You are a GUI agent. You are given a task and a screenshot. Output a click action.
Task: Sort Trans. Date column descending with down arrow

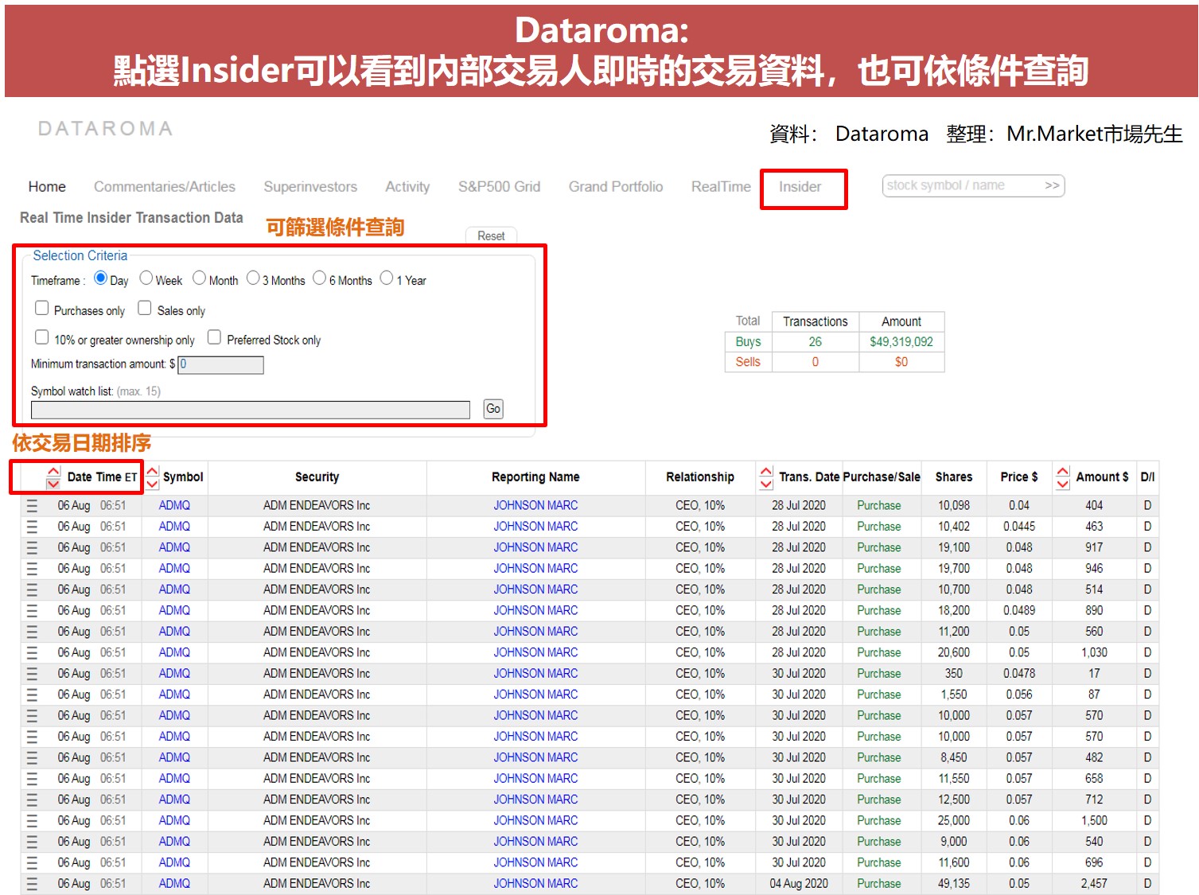click(766, 484)
